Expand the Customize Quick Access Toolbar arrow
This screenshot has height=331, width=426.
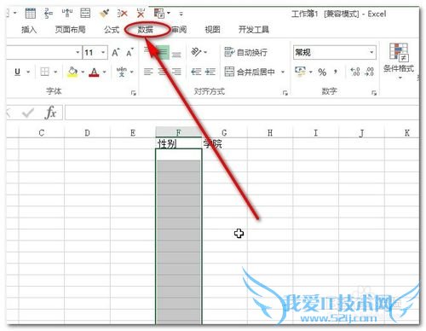(x=181, y=14)
